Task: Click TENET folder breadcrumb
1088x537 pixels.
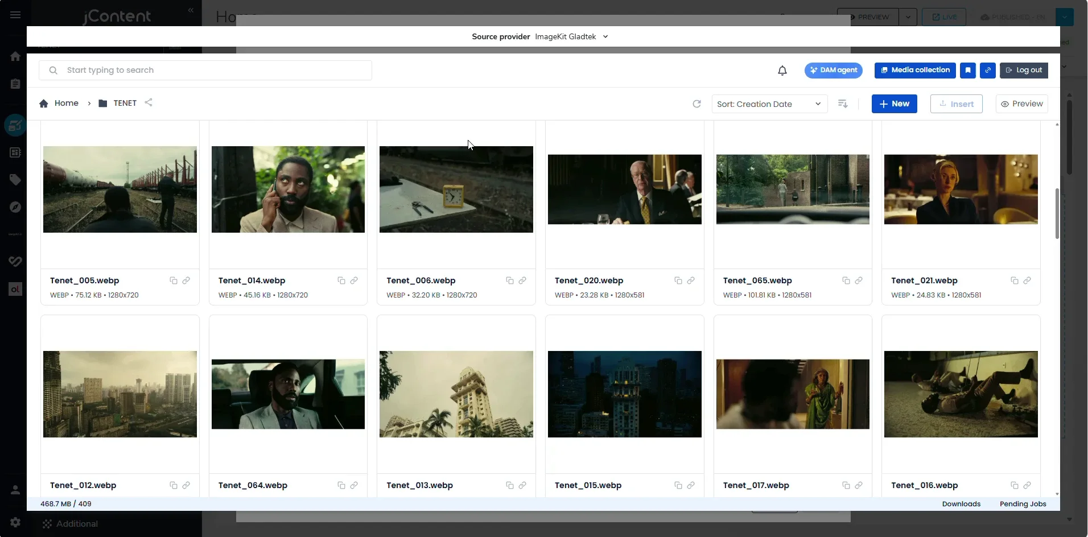Action: (118, 104)
